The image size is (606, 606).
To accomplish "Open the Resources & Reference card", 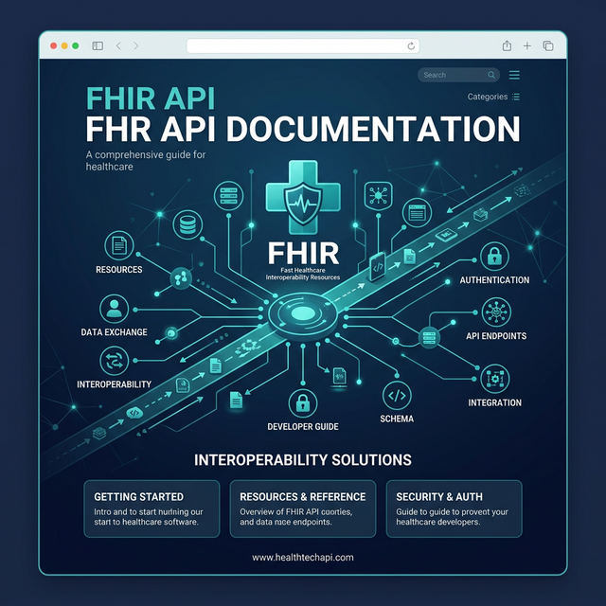I will click(303, 508).
